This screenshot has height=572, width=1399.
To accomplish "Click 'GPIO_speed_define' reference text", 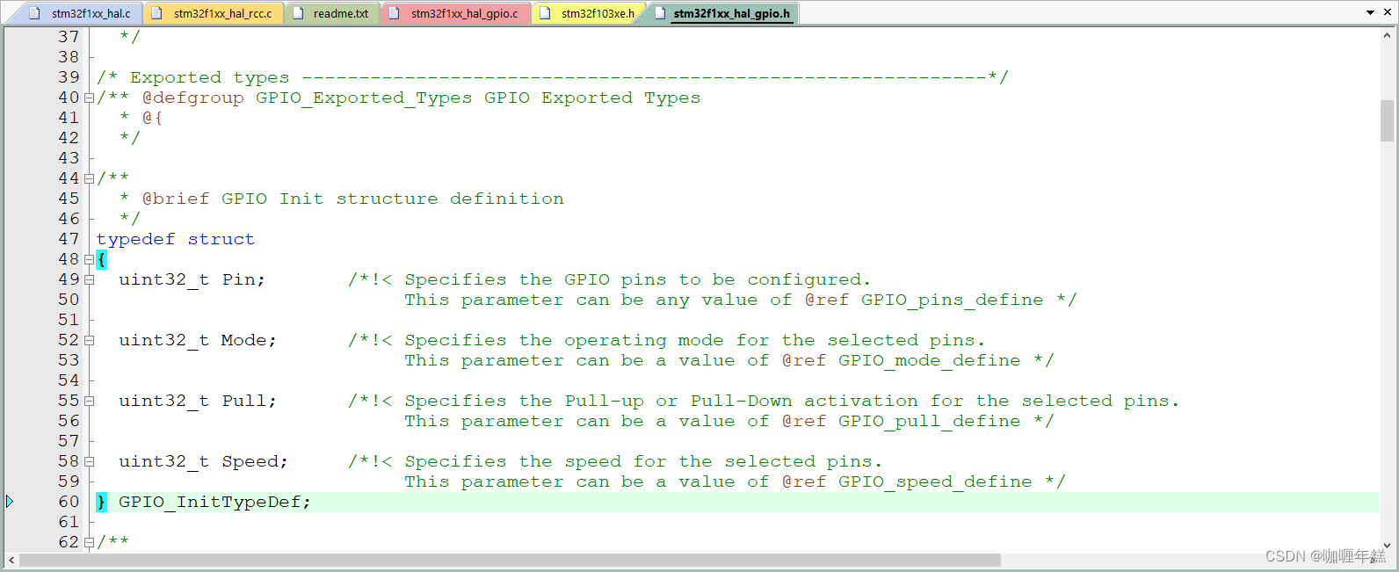I will pos(935,481).
